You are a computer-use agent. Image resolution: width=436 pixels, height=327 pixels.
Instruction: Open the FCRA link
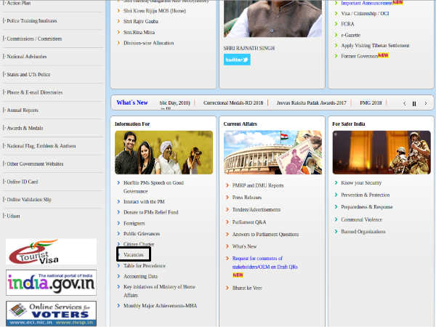coord(347,24)
